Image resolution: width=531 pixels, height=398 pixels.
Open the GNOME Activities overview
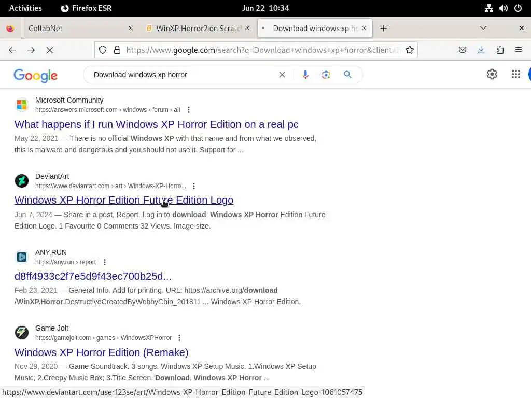click(25, 8)
